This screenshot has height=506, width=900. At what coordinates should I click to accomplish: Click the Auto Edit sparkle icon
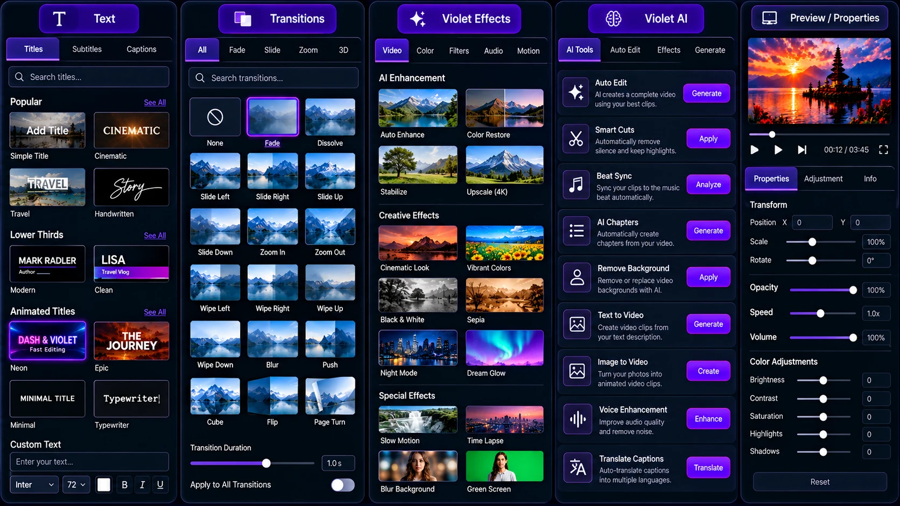[576, 92]
